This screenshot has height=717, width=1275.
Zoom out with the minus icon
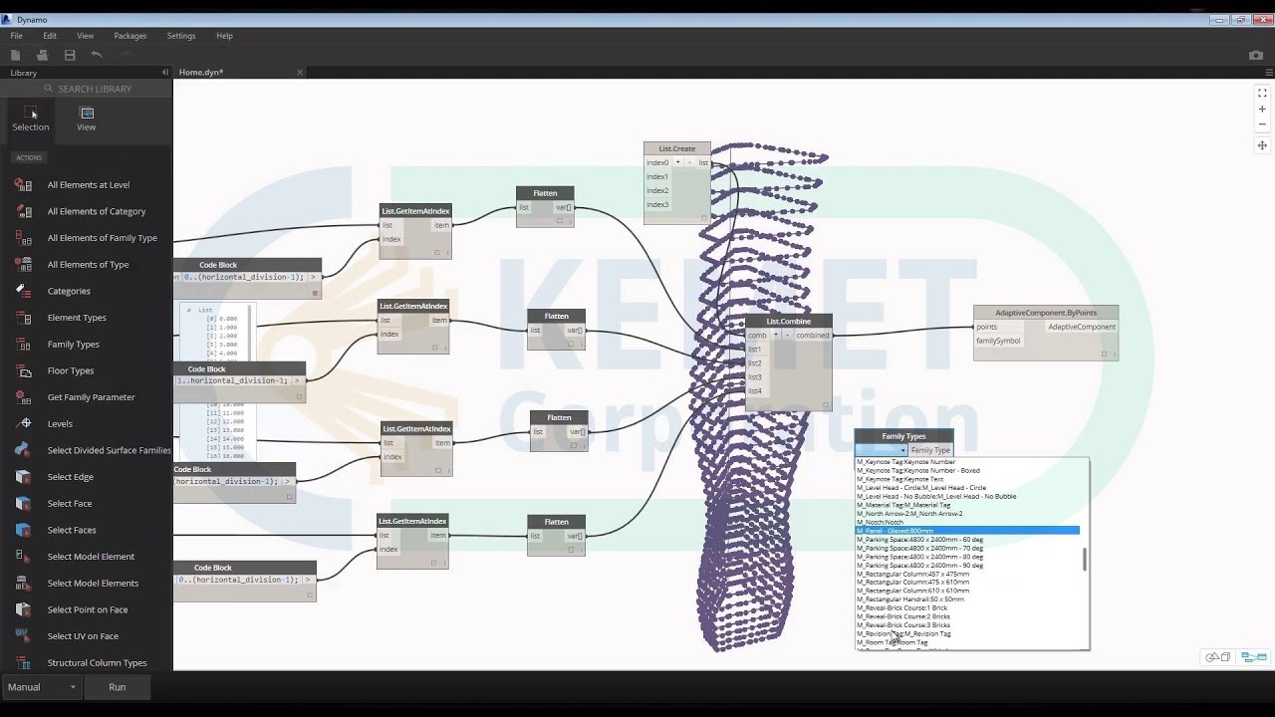(x=1261, y=123)
